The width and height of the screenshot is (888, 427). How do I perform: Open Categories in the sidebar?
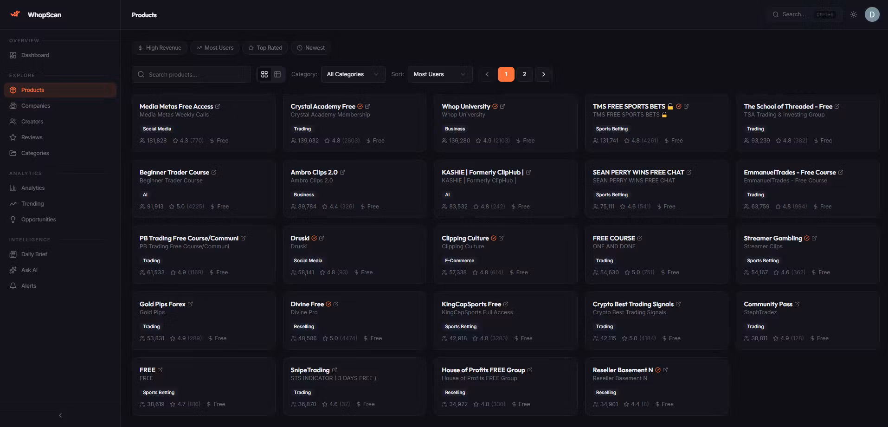(x=60, y=153)
